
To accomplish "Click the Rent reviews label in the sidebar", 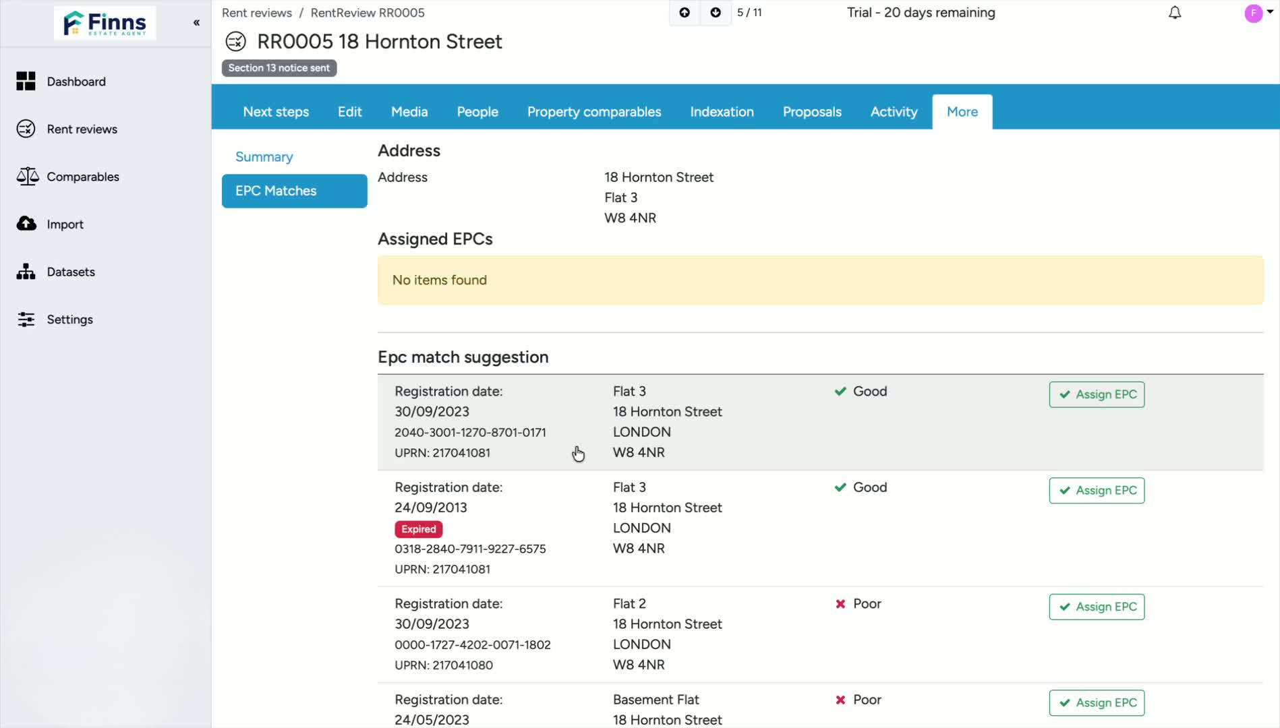I will pyautogui.click(x=82, y=129).
